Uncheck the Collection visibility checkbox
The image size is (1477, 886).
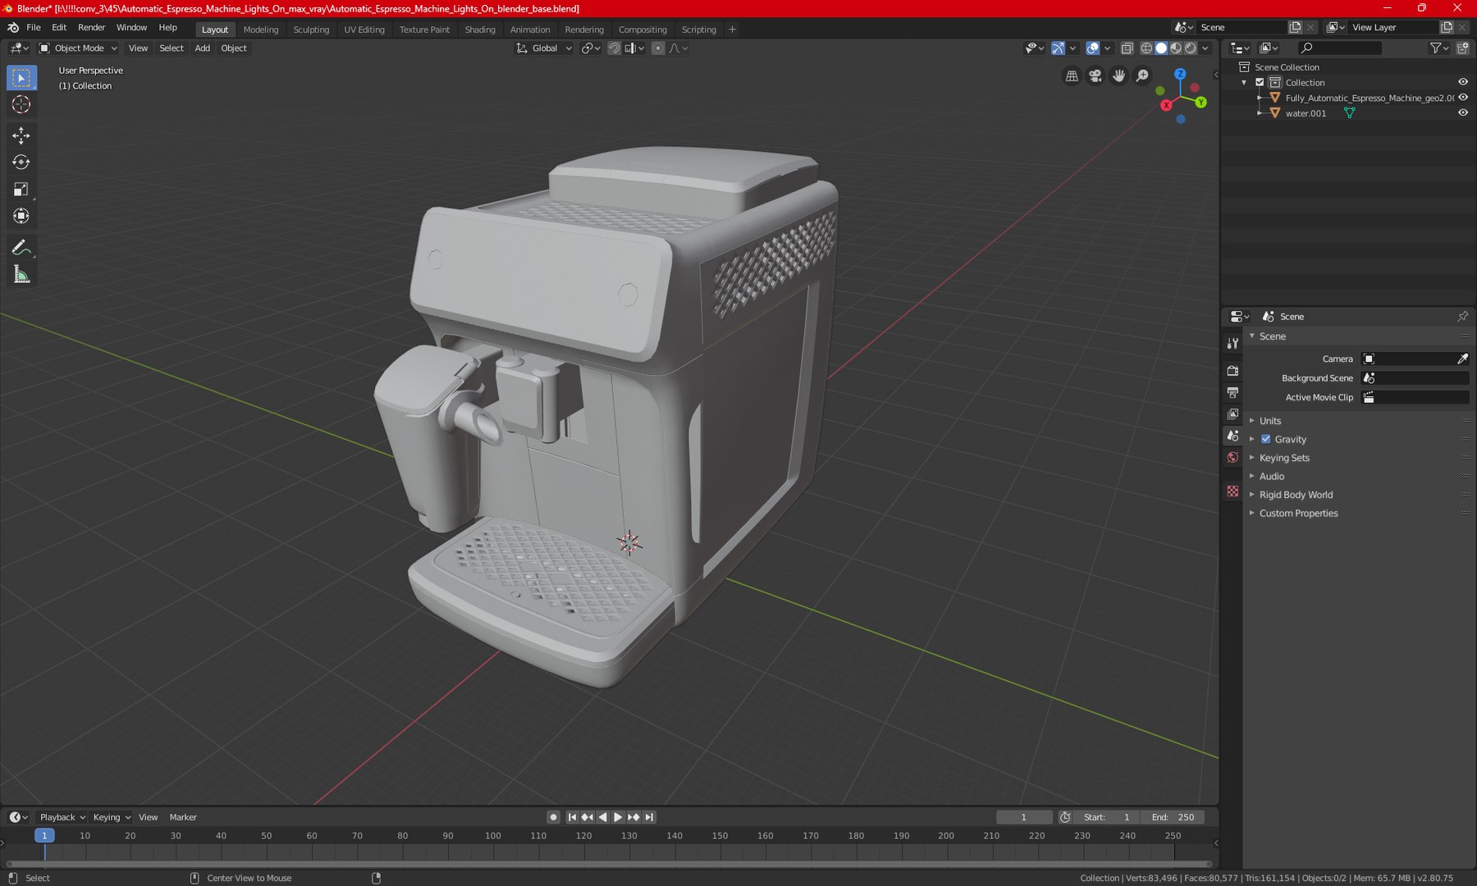[1260, 83]
